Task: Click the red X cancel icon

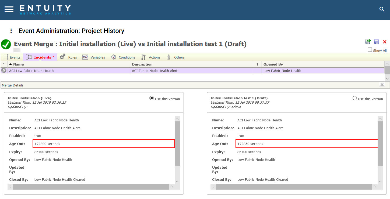Action: point(385,42)
